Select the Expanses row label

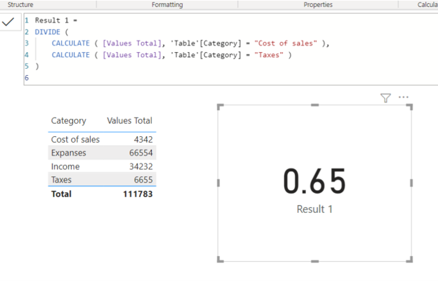(68, 153)
